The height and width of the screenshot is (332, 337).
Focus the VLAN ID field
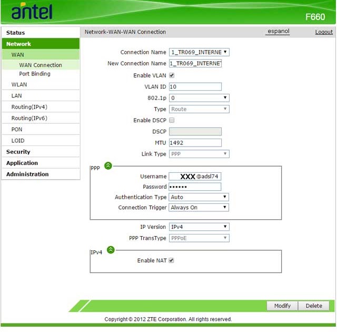tap(195, 86)
